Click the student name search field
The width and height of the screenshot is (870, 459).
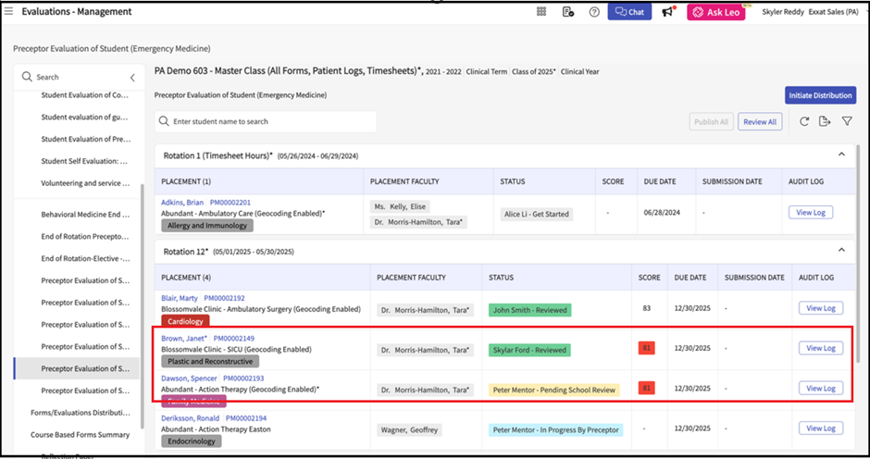tap(267, 121)
